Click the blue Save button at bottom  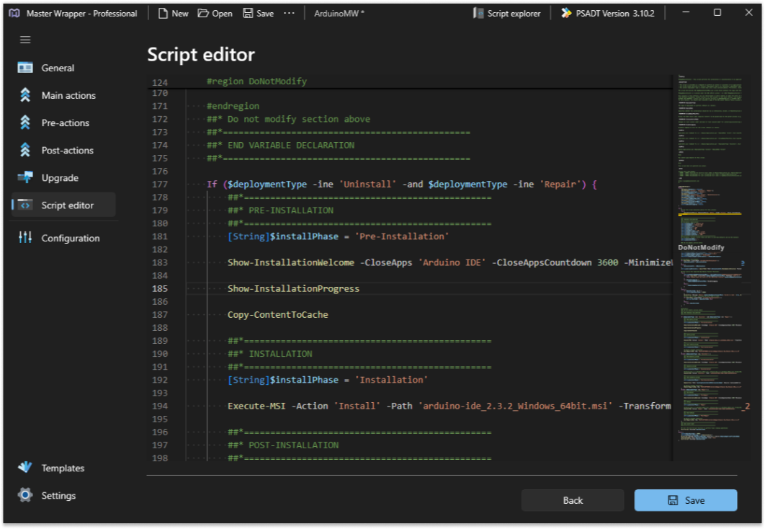[686, 500]
